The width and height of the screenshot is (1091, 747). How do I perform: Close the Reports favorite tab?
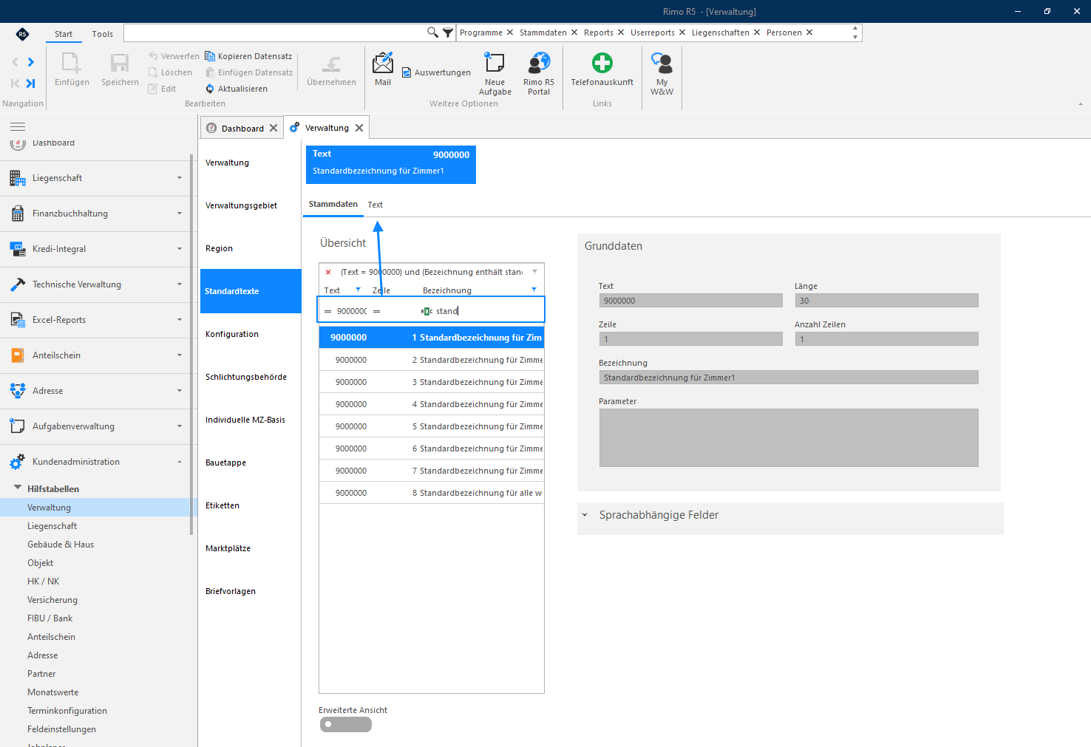tap(621, 33)
